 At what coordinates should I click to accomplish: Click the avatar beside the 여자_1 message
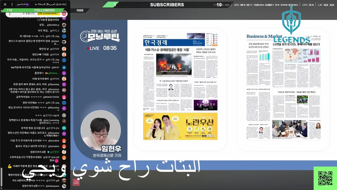64,31
